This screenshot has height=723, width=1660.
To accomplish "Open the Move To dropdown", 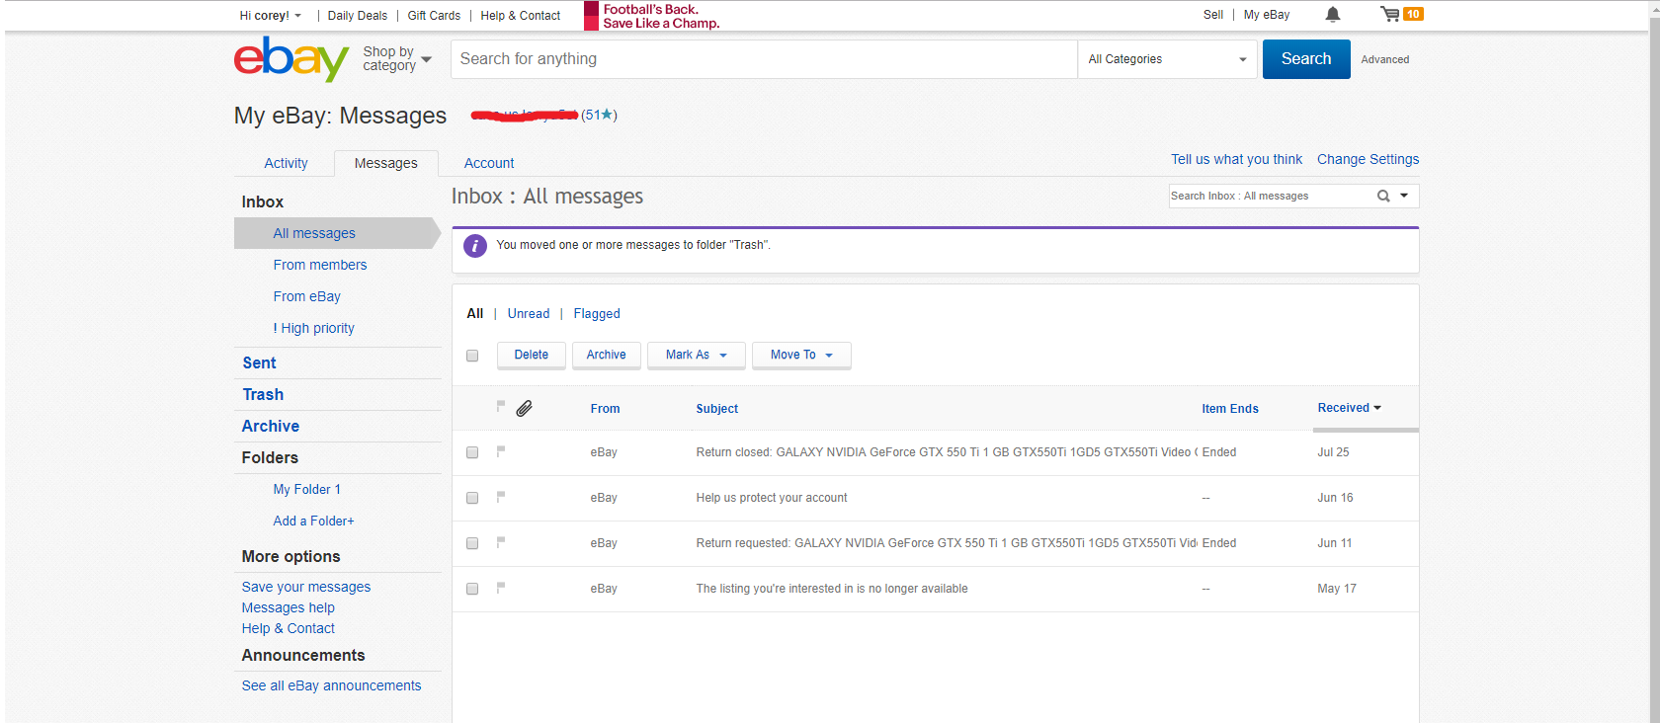I will (x=801, y=355).
